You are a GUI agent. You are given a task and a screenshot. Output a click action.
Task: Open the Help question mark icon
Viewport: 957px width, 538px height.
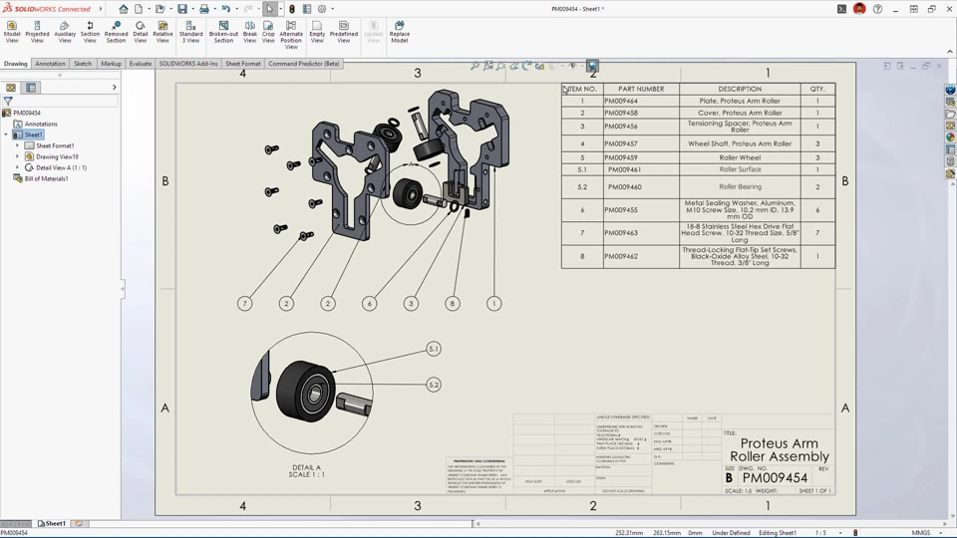coord(877,9)
